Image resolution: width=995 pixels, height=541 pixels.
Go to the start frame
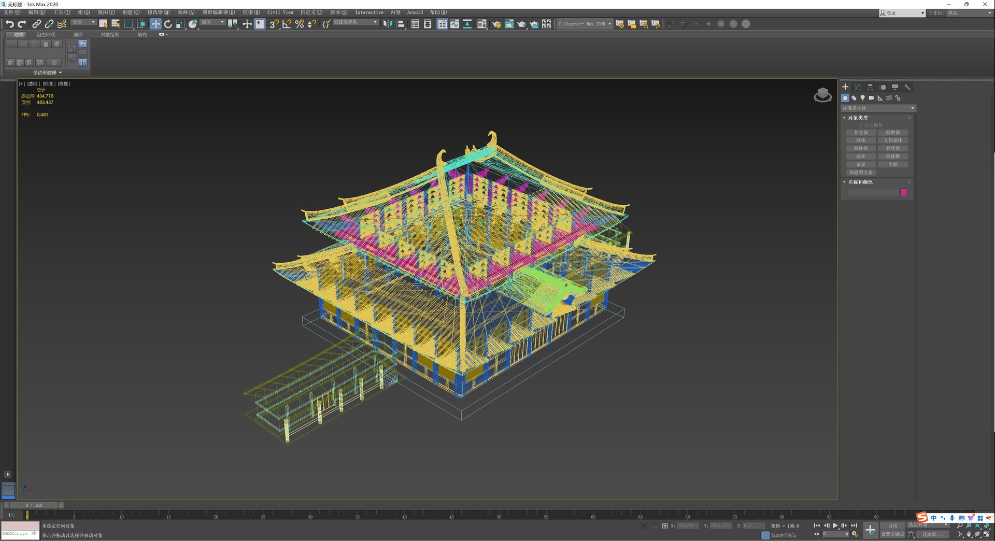tap(817, 525)
